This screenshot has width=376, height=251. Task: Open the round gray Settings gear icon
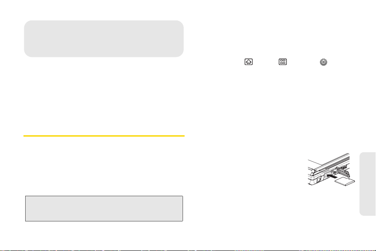click(x=323, y=62)
